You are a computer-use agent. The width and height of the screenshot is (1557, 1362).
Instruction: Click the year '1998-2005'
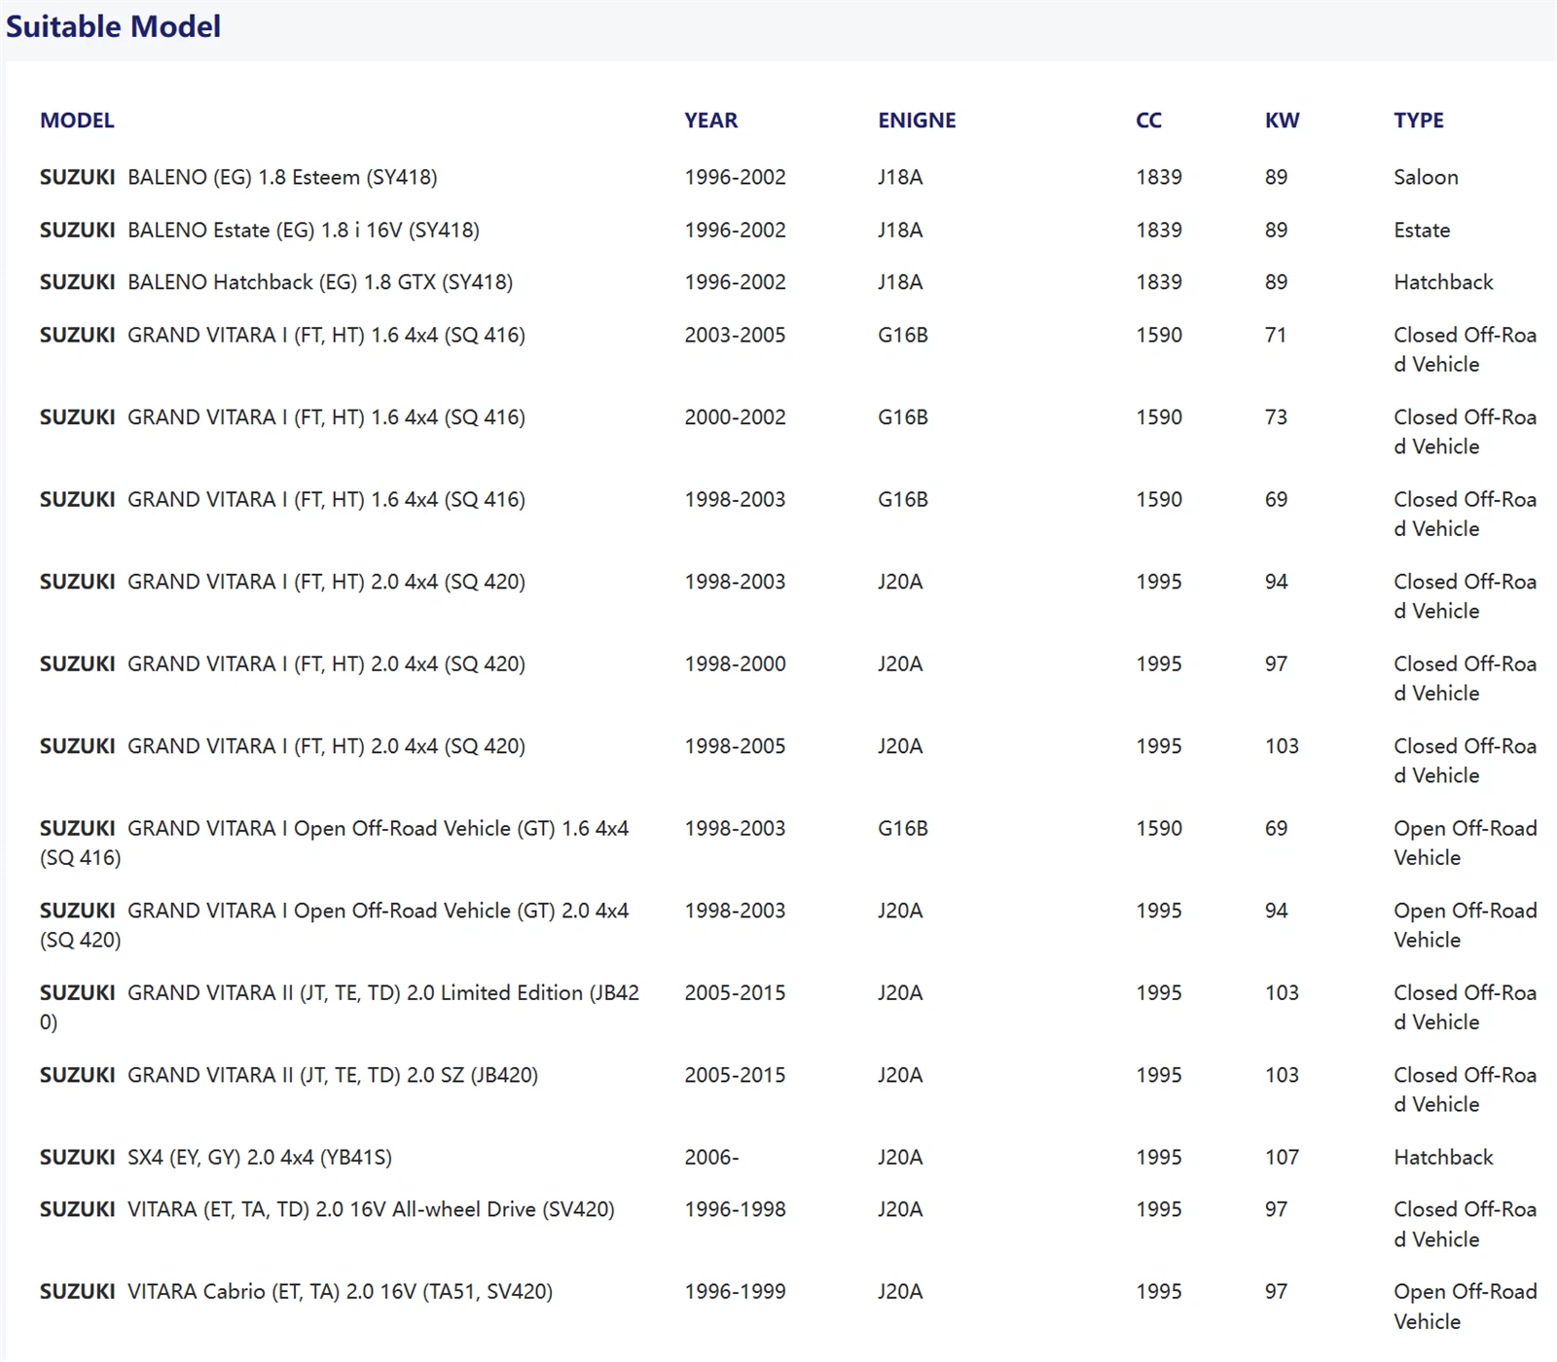(x=735, y=746)
